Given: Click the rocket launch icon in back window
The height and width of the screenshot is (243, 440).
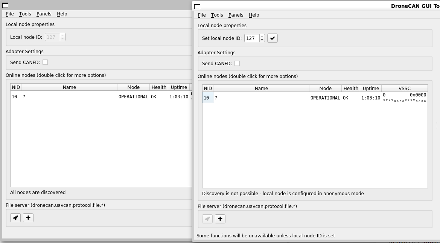Looking at the screenshot, I should click(x=15, y=218).
